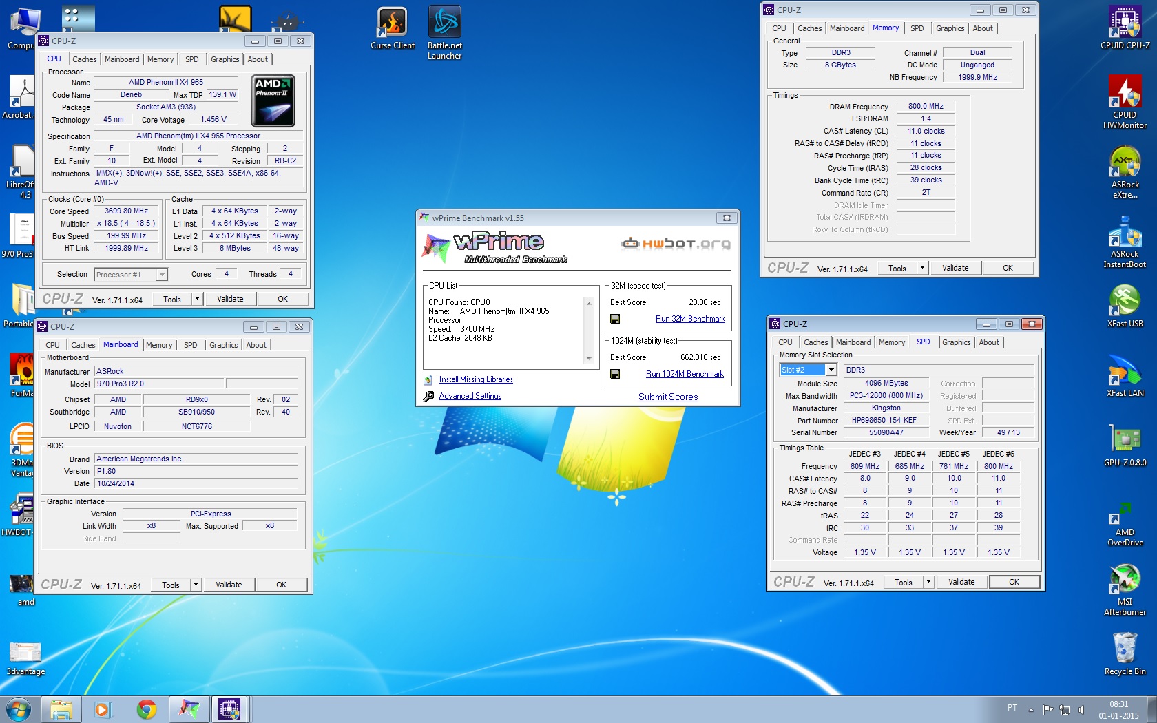Viewport: 1157px width, 723px height.
Task: Open the Battle.net Launcher desktop icon
Action: pyautogui.click(x=444, y=32)
